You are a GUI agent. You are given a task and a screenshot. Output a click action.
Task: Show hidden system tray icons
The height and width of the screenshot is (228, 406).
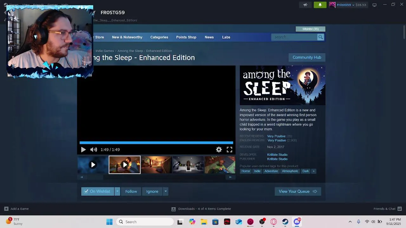(350, 222)
